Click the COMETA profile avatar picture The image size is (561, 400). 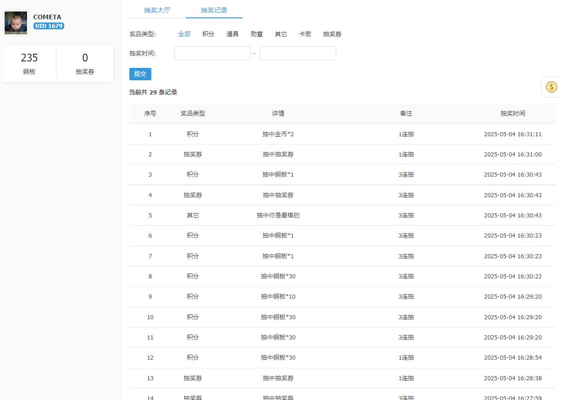click(x=16, y=22)
